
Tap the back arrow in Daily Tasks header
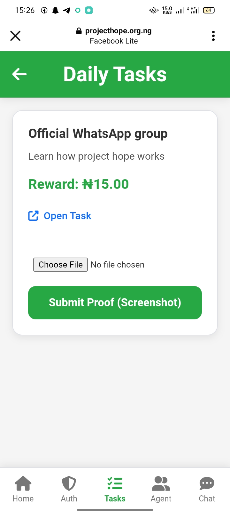(19, 74)
